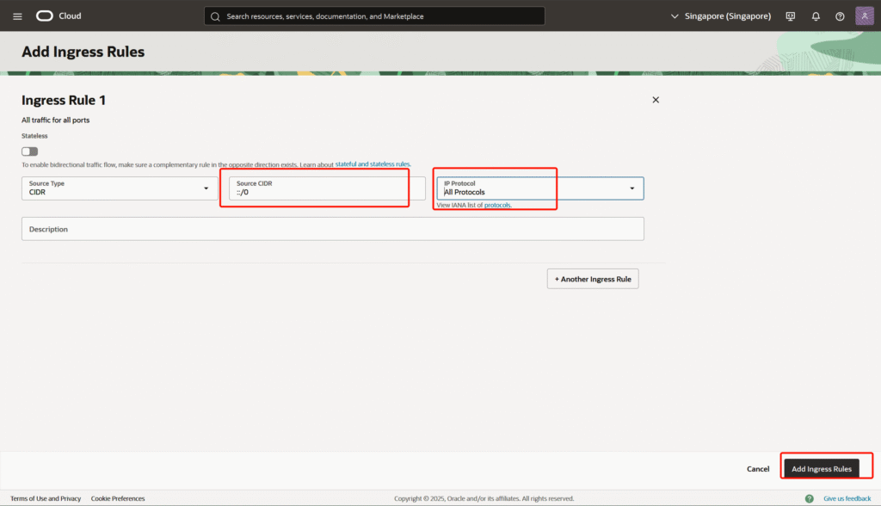The width and height of the screenshot is (881, 506).
Task: Click the help question mark icon
Action: 840,16
